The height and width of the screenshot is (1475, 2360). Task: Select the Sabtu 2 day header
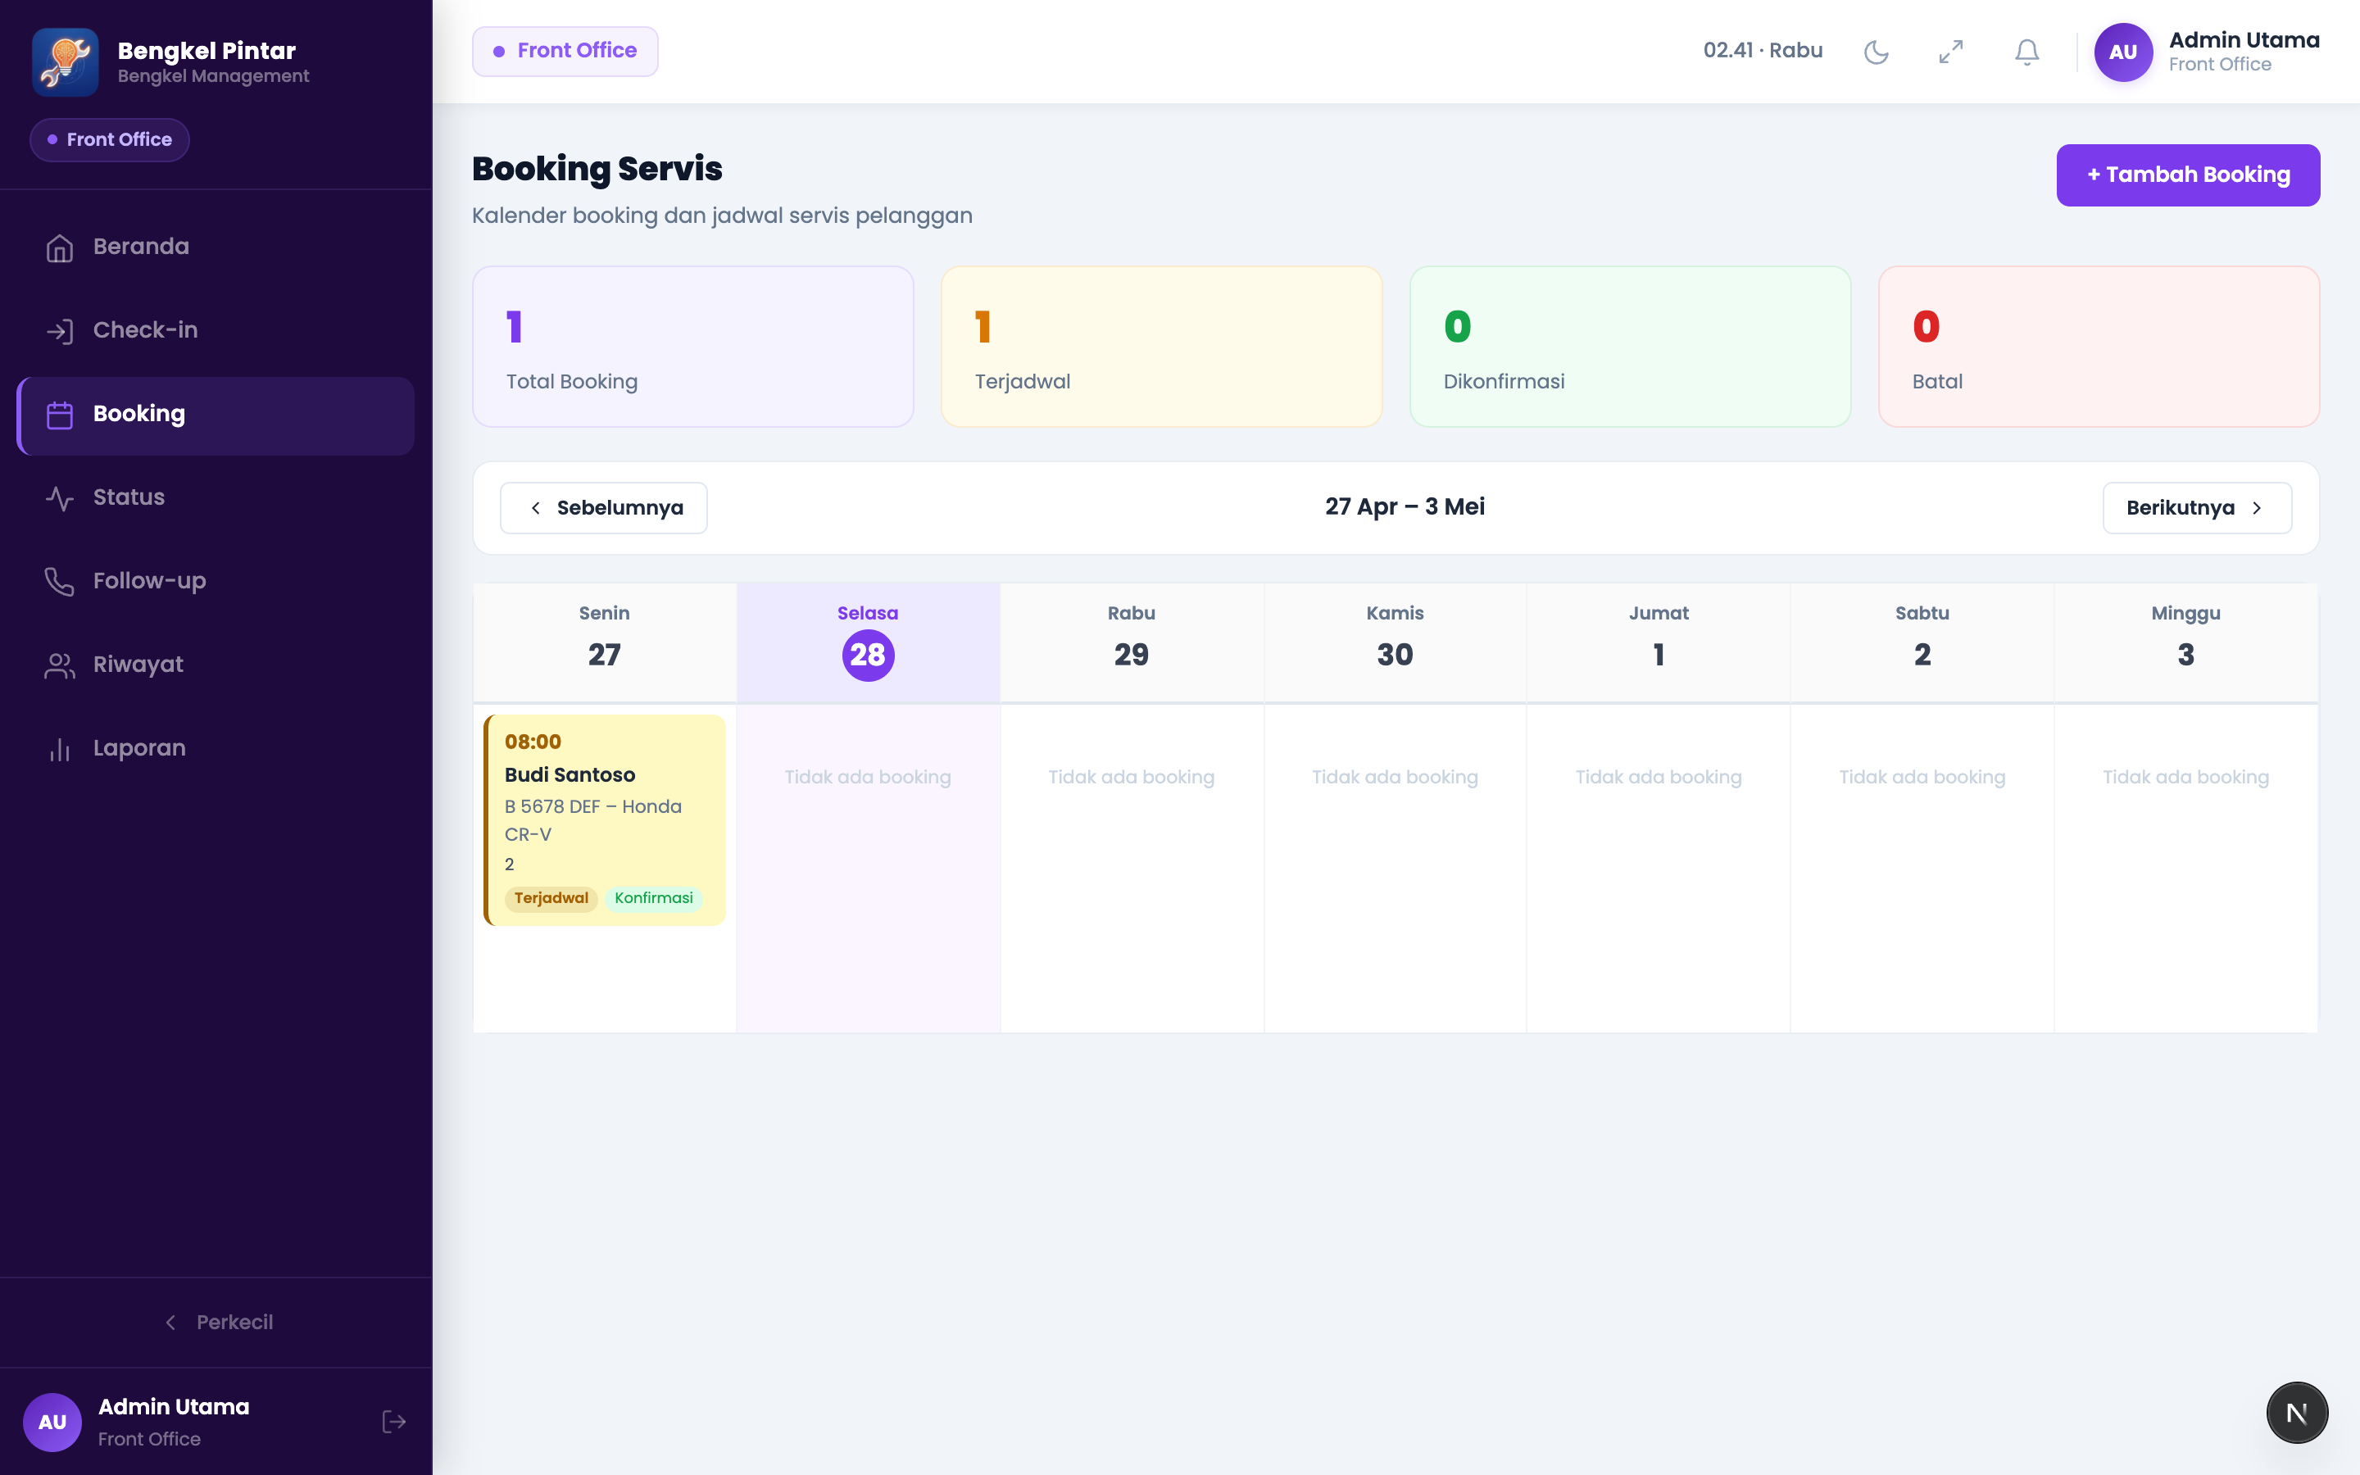[1922, 643]
